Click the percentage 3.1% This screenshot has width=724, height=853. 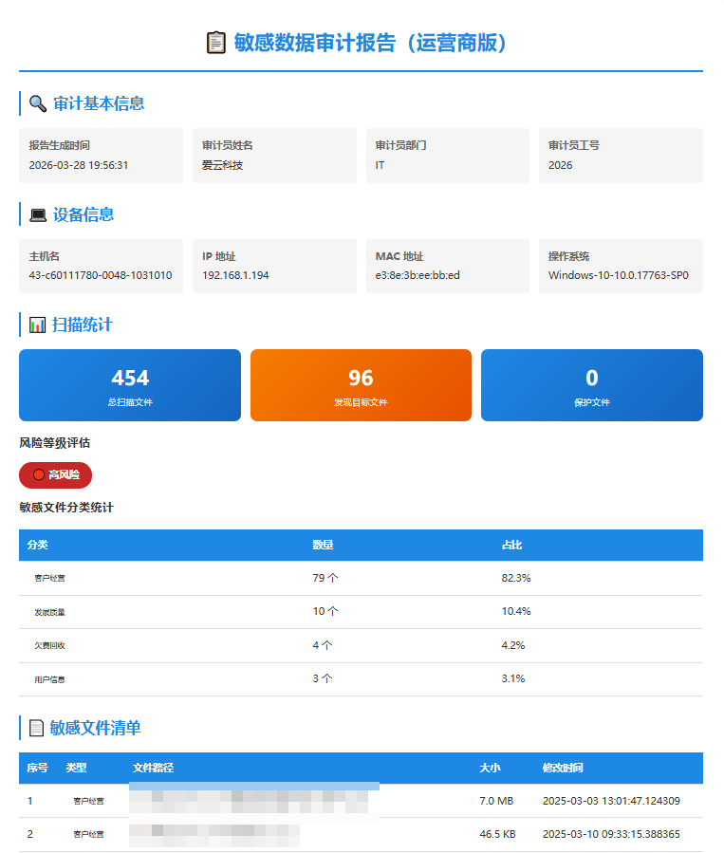pyautogui.click(x=513, y=678)
